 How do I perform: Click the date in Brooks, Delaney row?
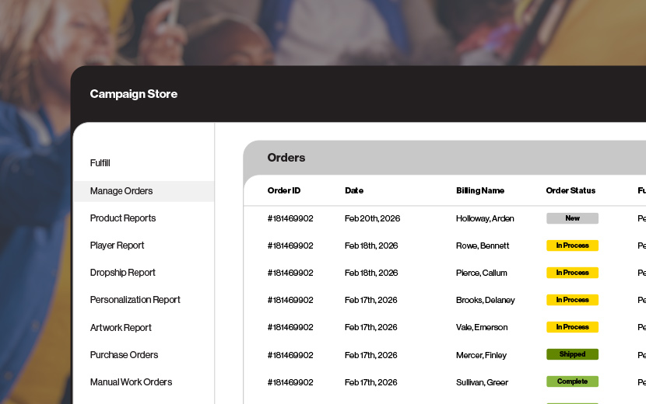tap(370, 300)
